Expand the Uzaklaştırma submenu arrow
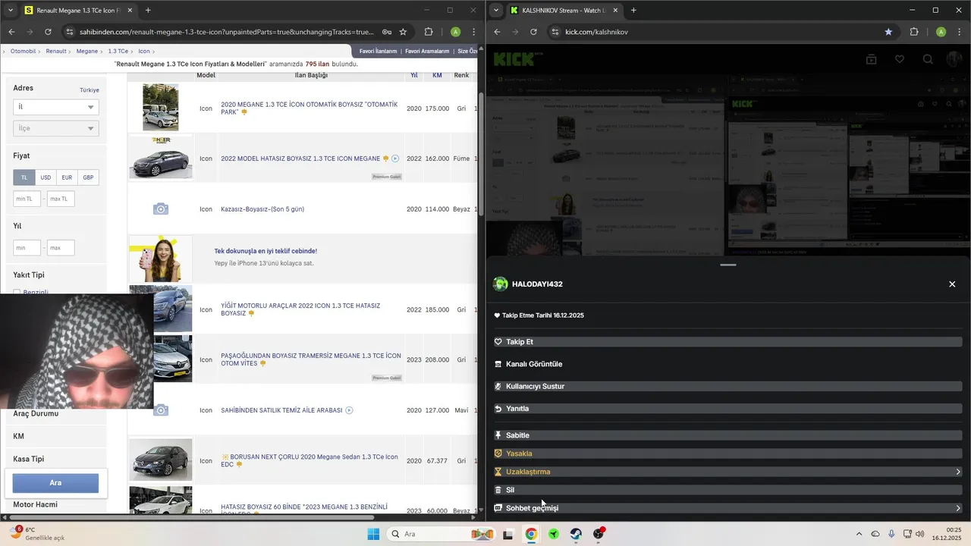 958,472
